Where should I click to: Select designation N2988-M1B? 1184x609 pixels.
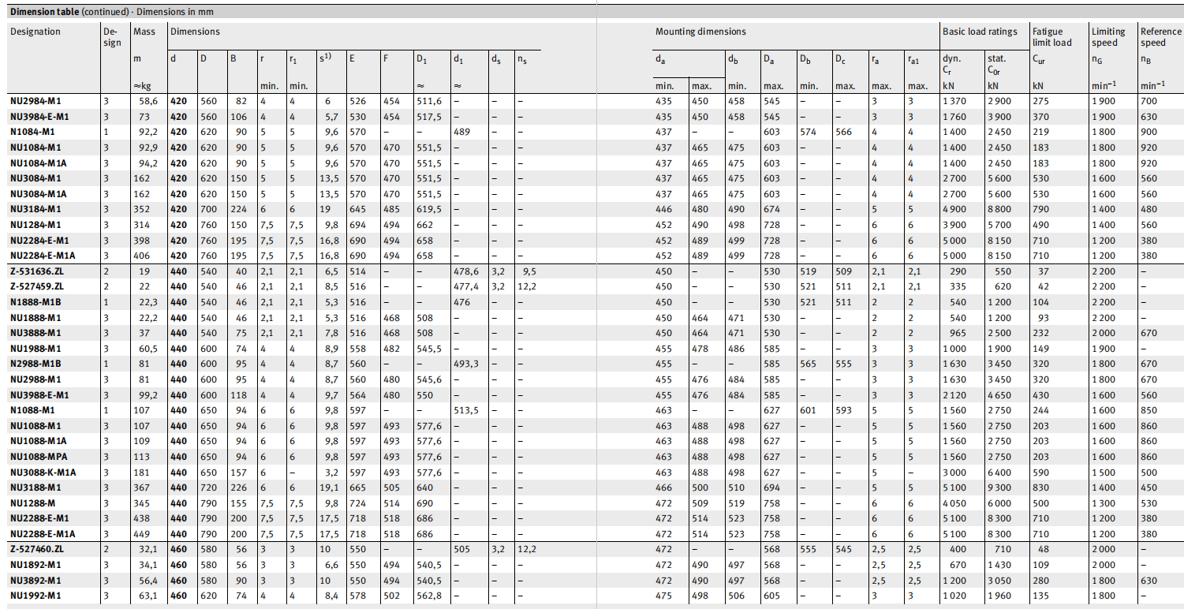[x=35, y=364]
